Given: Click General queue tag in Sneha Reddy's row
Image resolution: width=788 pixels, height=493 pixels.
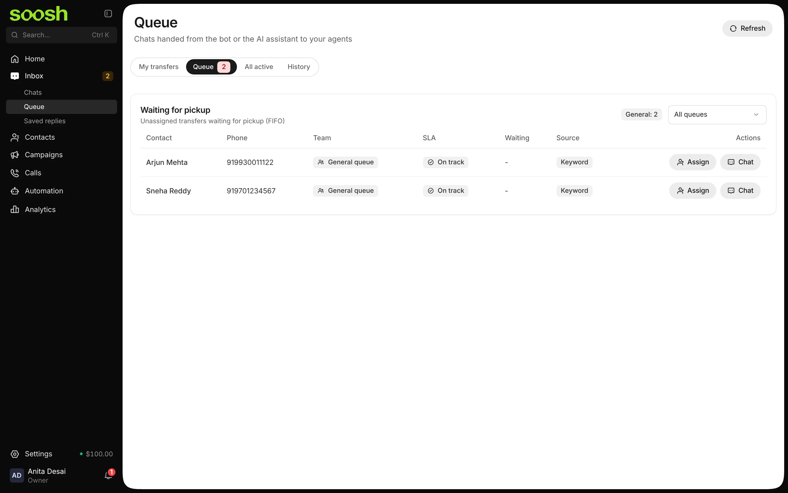Looking at the screenshot, I should (346, 191).
